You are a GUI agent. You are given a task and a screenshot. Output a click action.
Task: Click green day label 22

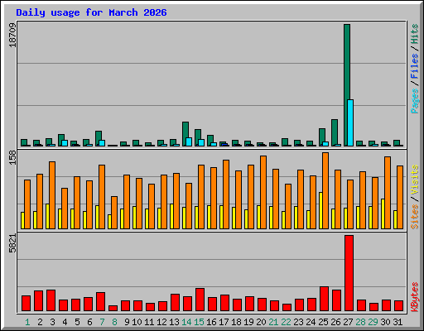coord(286,322)
